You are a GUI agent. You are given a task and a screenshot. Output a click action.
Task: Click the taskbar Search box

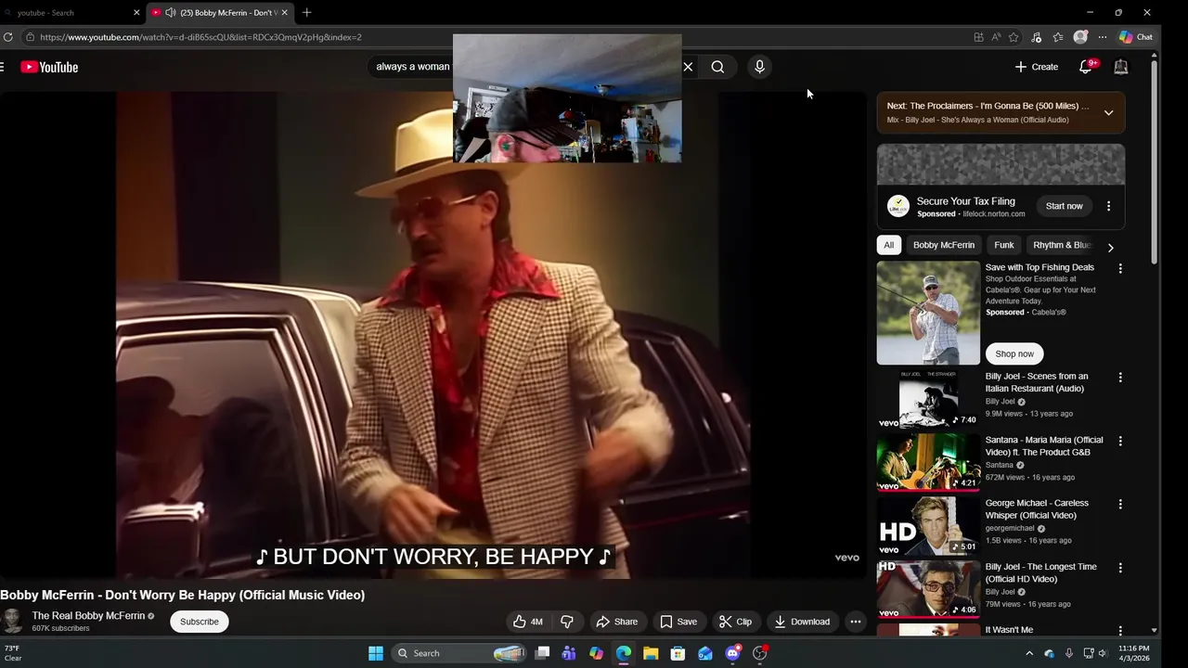coord(460,653)
